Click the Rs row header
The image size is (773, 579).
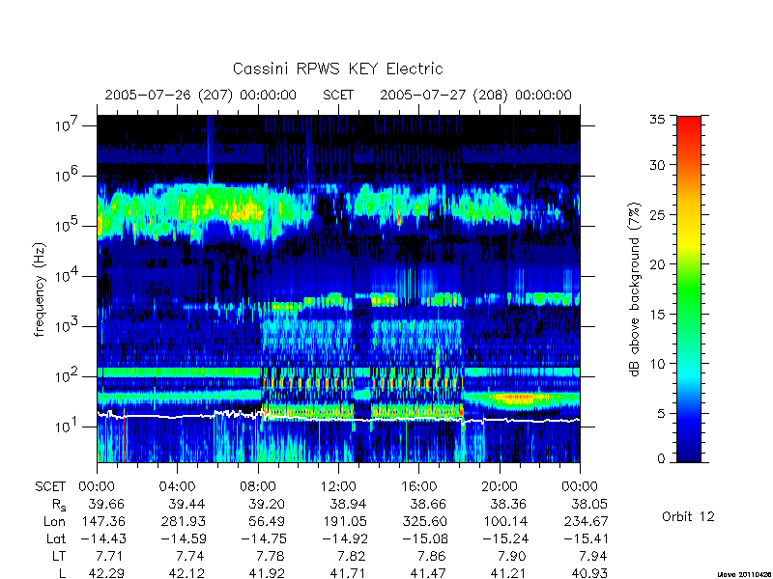pyautogui.click(x=59, y=505)
